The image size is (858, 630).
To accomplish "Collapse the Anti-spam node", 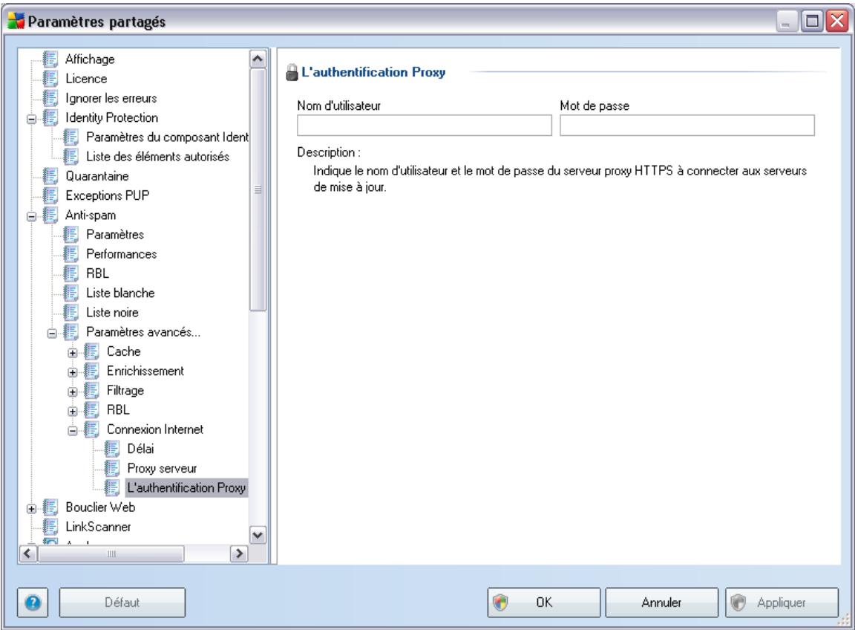I will [32, 216].
